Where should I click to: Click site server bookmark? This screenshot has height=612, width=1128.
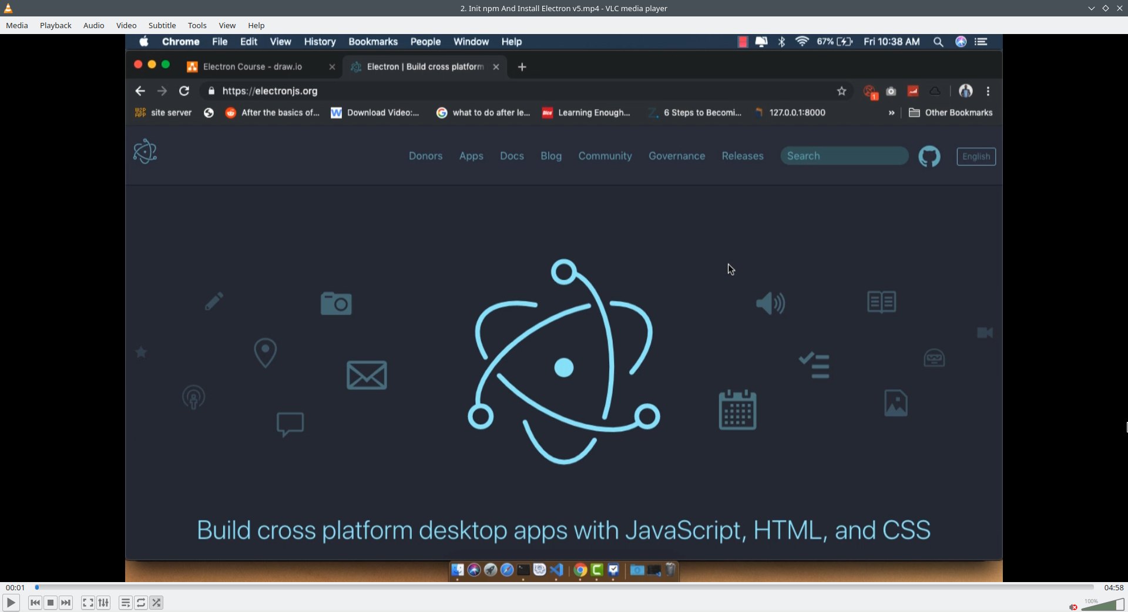pos(163,113)
